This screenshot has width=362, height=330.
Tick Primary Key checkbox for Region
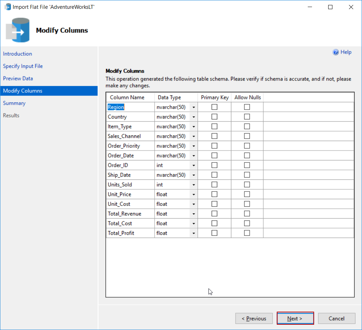pyautogui.click(x=214, y=107)
